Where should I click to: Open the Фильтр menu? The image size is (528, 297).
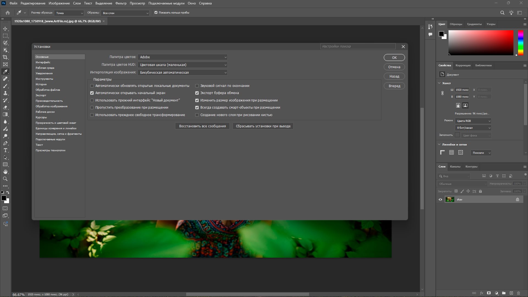[121, 3]
